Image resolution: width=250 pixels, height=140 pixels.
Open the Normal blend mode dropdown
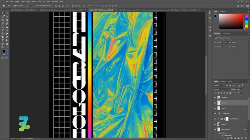221,89
